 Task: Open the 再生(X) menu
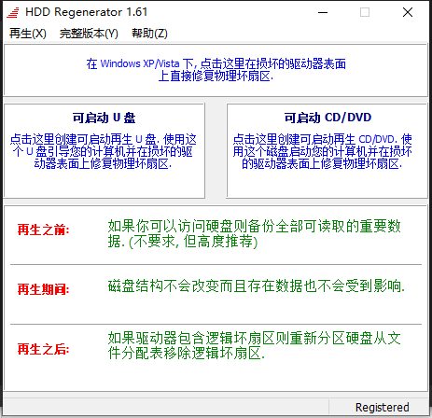(x=28, y=34)
